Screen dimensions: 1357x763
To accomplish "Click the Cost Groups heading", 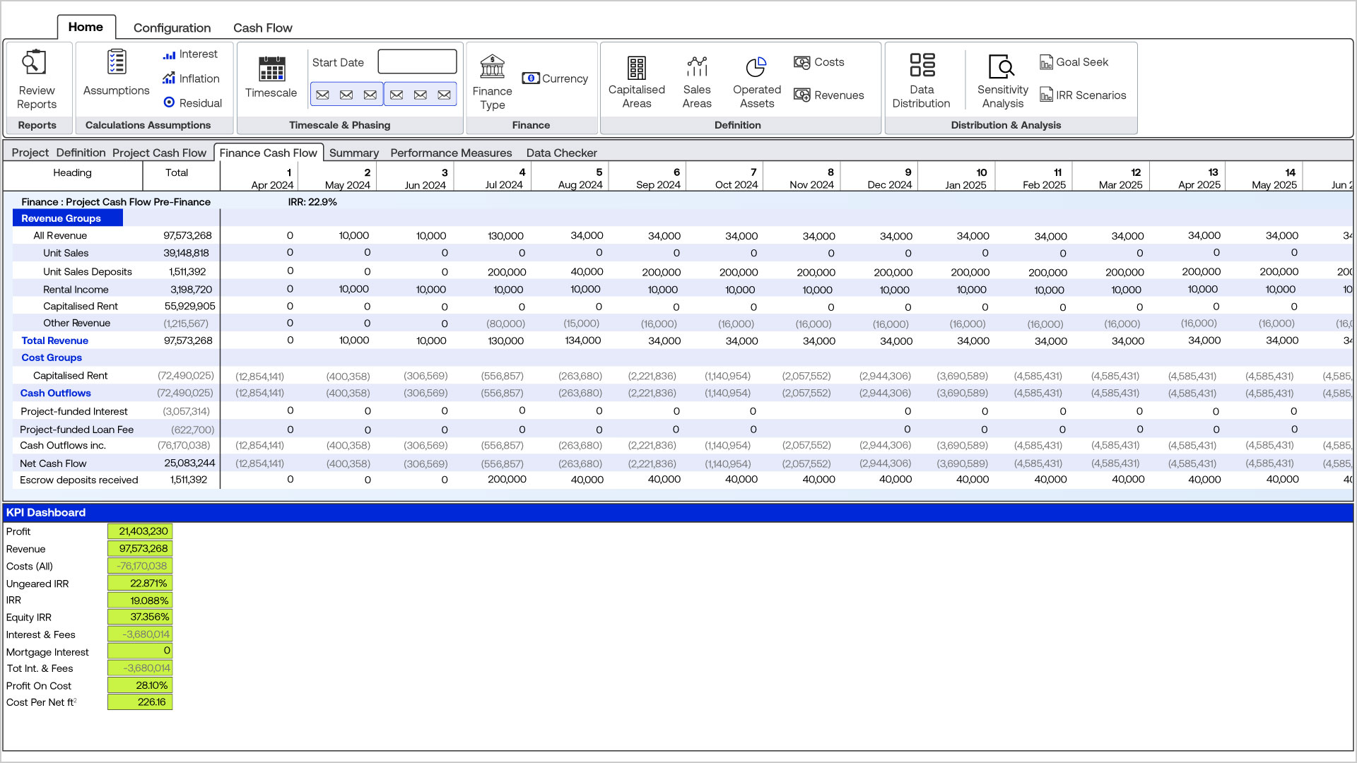I will click(52, 357).
